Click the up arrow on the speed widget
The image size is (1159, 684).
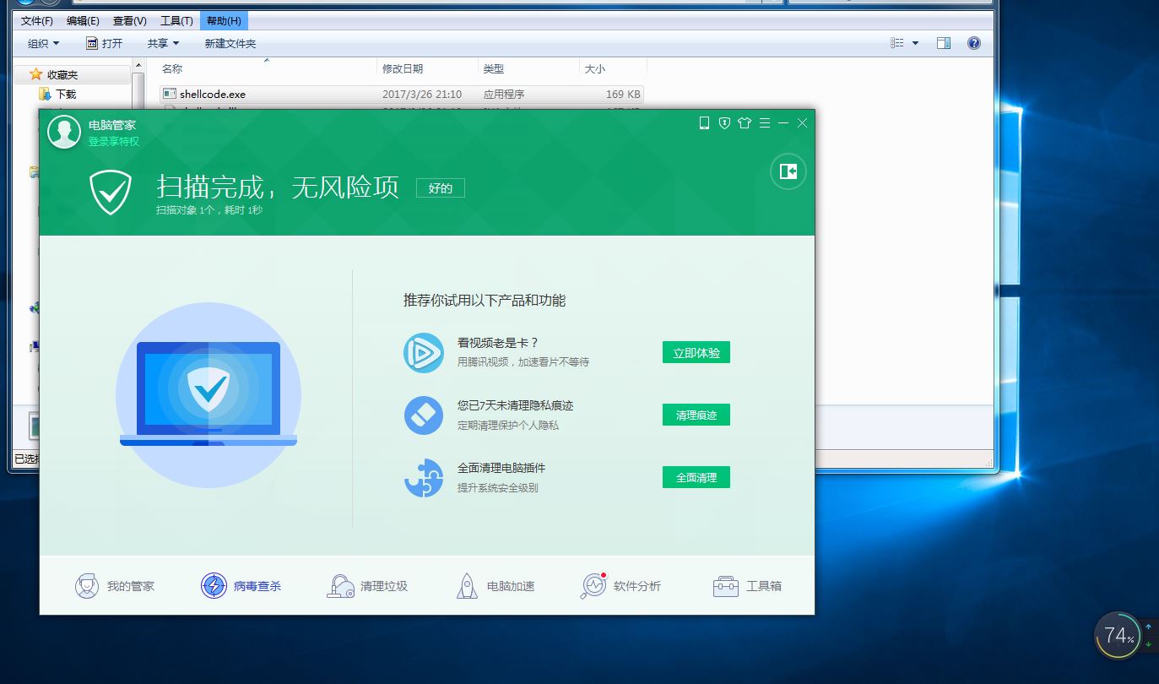[x=1149, y=627]
